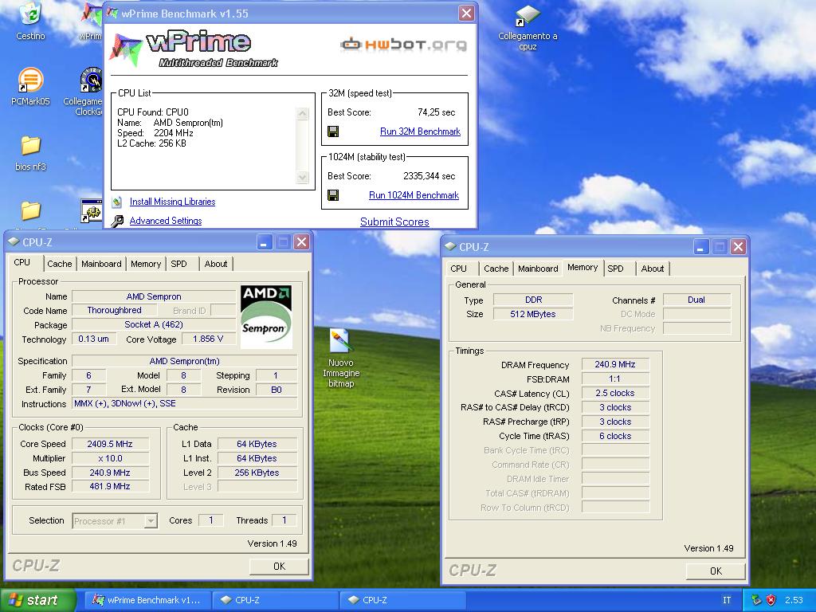Minimize the right CPU-Z window

(x=700, y=247)
